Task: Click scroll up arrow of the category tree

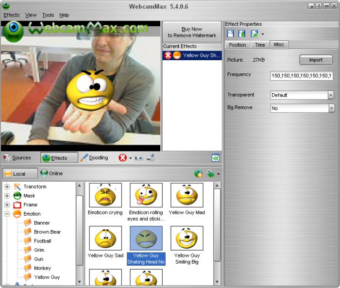Action: (79, 186)
